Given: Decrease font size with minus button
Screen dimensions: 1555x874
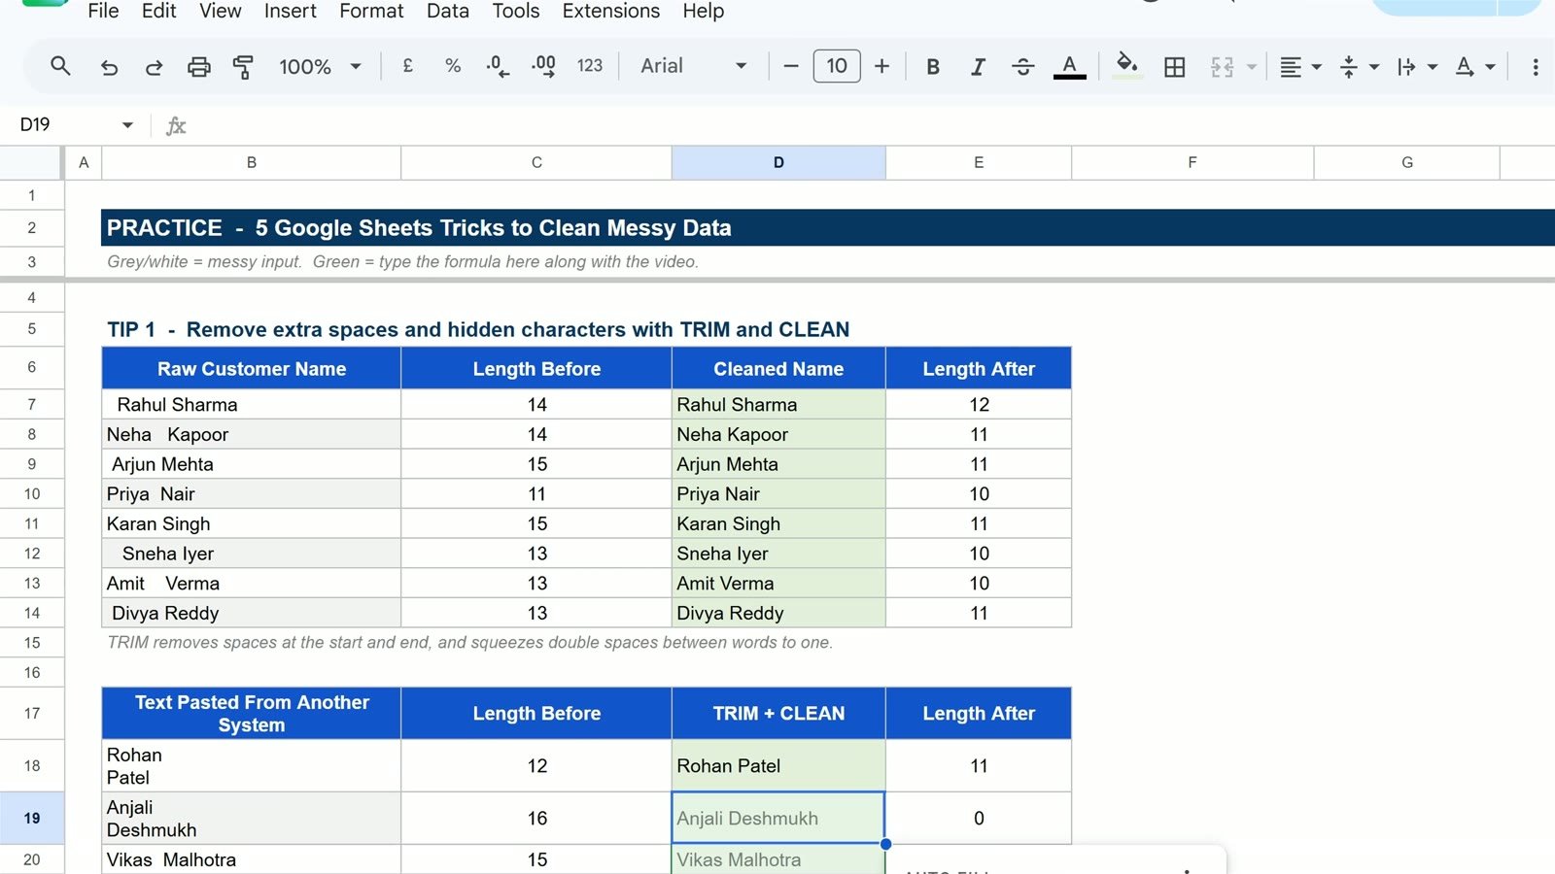Looking at the screenshot, I should 791,66.
